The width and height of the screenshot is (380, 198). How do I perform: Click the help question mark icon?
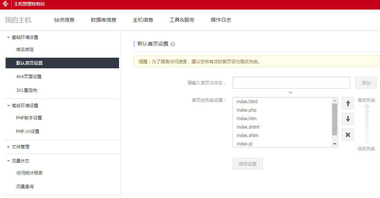coord(173,44)
